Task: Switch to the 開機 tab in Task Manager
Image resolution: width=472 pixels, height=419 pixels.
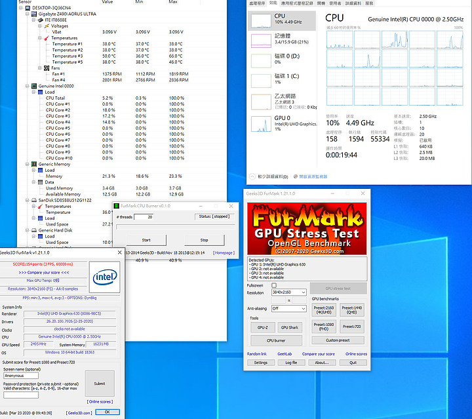Action: [321, 3]
